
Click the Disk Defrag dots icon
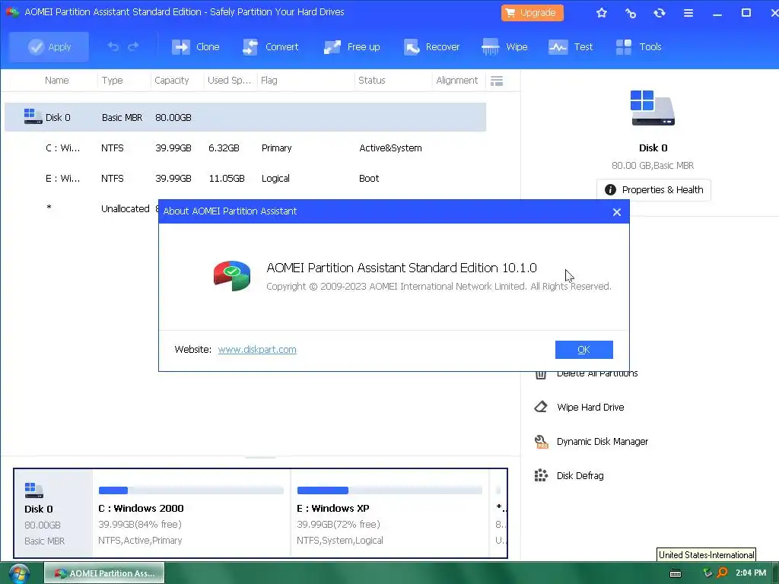pyautogui.click(x=541, y=476)
